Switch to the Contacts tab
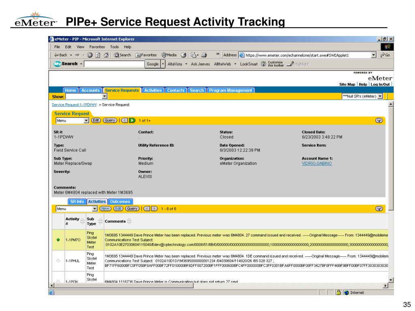Screen dimensions: 415x311 coord(176,90)
